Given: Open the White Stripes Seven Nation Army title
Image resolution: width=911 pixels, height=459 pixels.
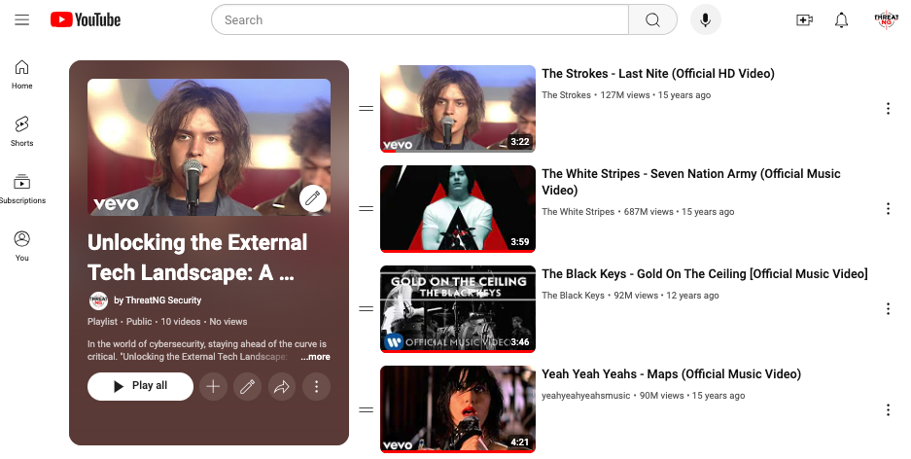Looking at the screenshot, I should point(691,182).
